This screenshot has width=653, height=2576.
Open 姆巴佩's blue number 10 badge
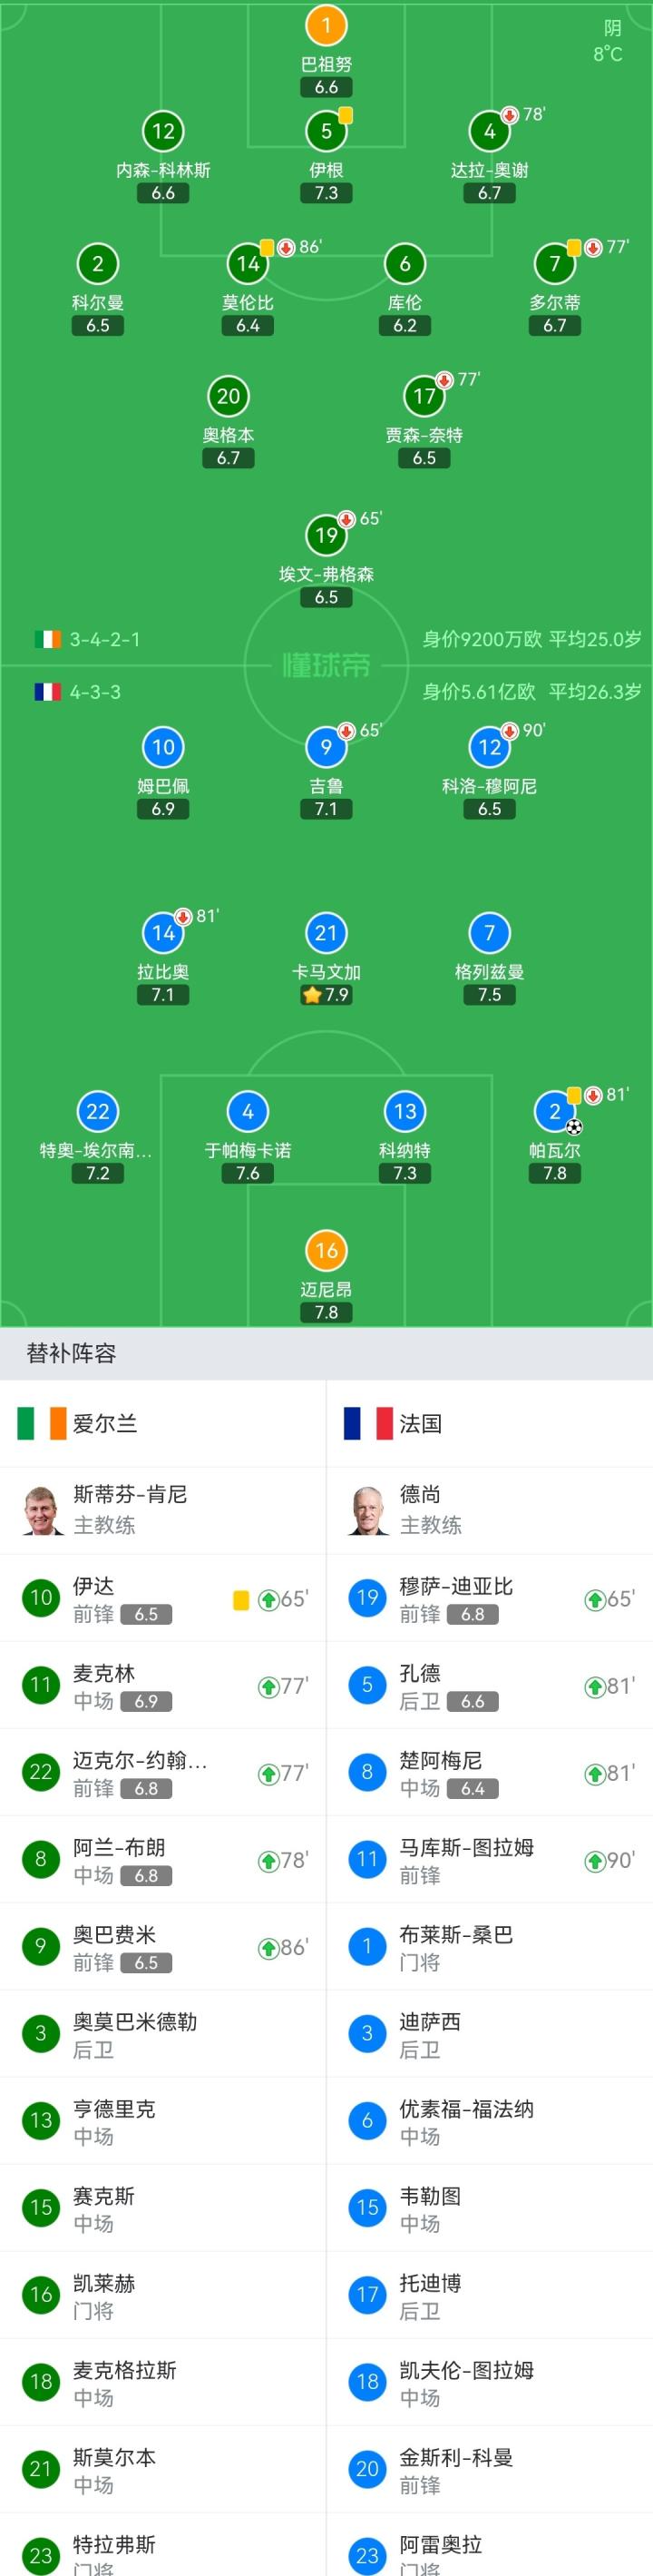point(162,746)
